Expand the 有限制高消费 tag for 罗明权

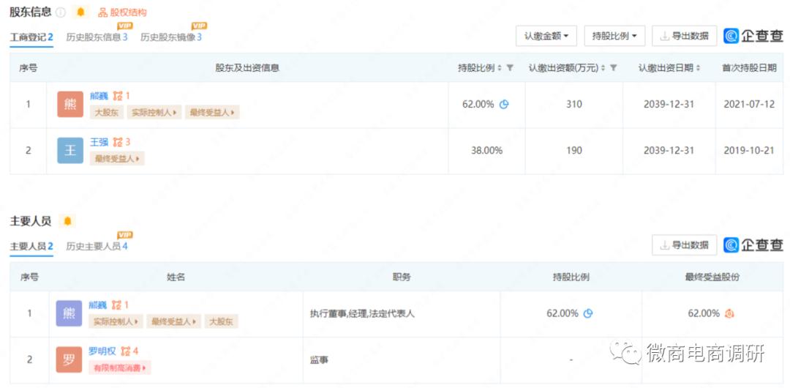pyautogui.click(x=120, y=368)
